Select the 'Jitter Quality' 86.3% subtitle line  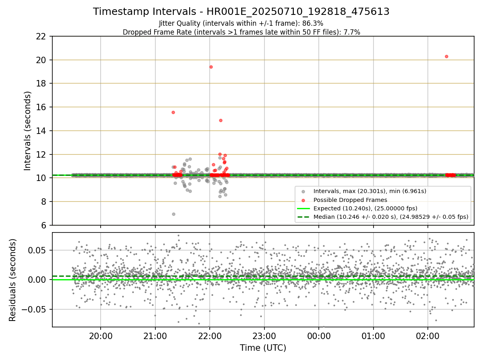point(241,23)
